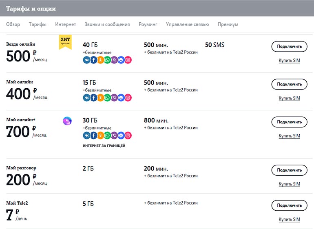Go to the Роуминг tab
Screen dimensions: 314x229
coord(148,24)
